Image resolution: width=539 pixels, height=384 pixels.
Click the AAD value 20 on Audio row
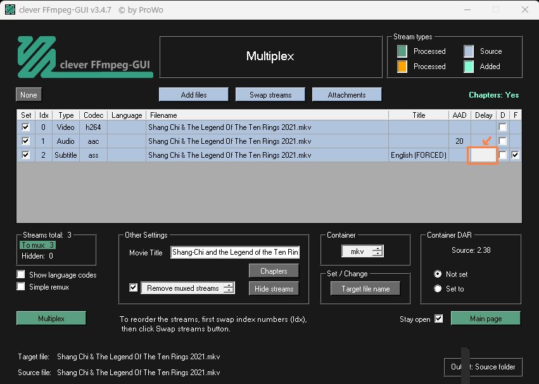pyautogui.click(x=459, y=141)
